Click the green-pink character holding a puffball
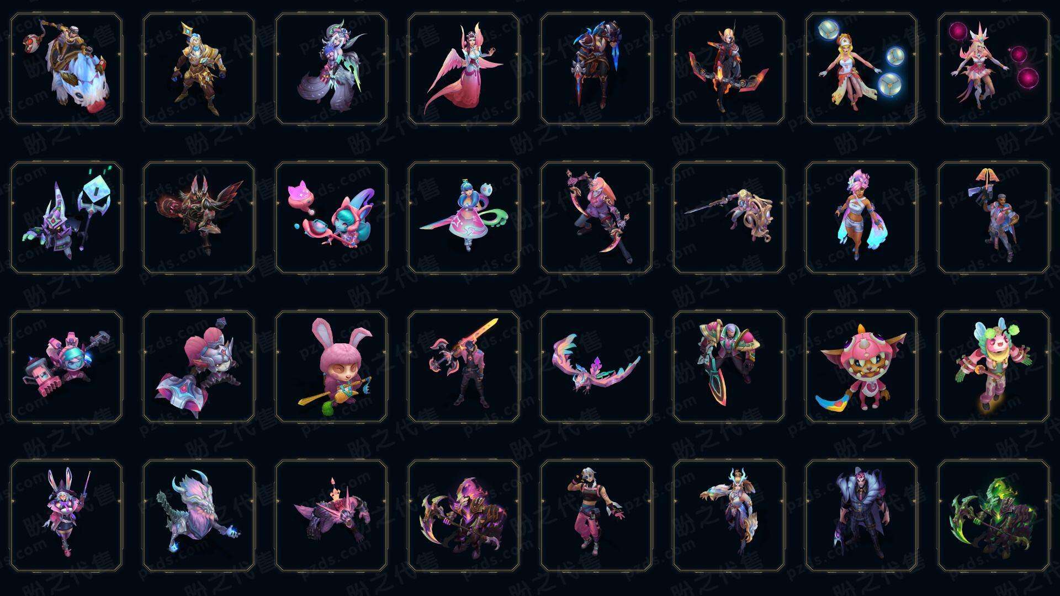 tap(994, 366)
